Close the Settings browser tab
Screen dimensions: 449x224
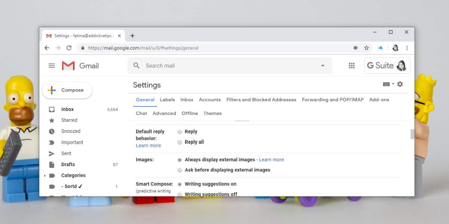pos(119,36)
